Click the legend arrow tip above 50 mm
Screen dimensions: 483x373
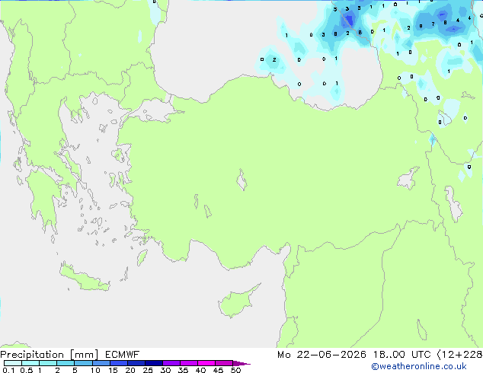tap(241, 363)
